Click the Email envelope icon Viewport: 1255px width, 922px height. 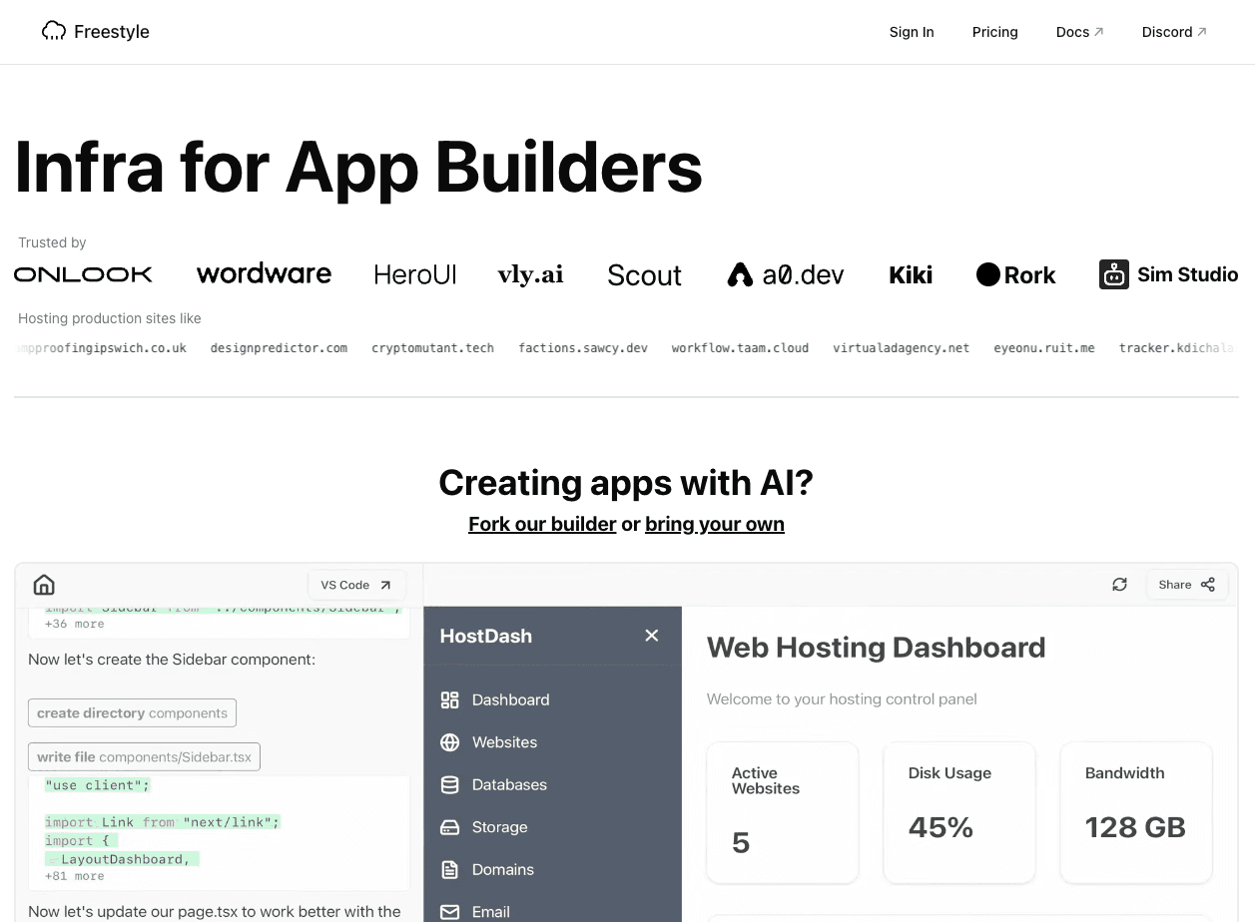coord(450,911)
